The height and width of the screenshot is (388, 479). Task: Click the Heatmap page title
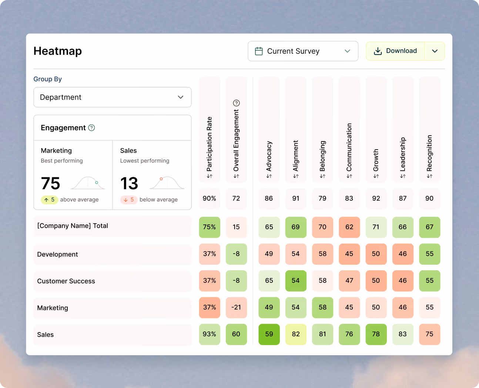pos(58,51)
